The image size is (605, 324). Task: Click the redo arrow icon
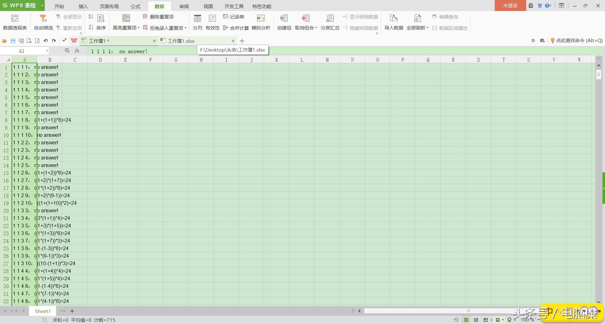click(x=54, y=41)
